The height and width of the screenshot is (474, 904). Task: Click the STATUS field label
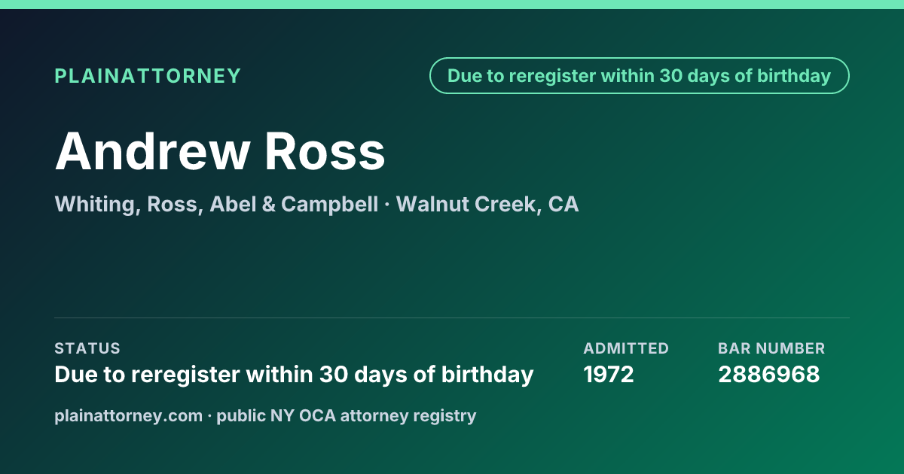coord(87,348)
